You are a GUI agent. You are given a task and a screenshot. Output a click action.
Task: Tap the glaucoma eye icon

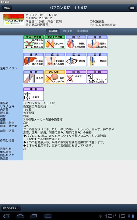(76, 60)
